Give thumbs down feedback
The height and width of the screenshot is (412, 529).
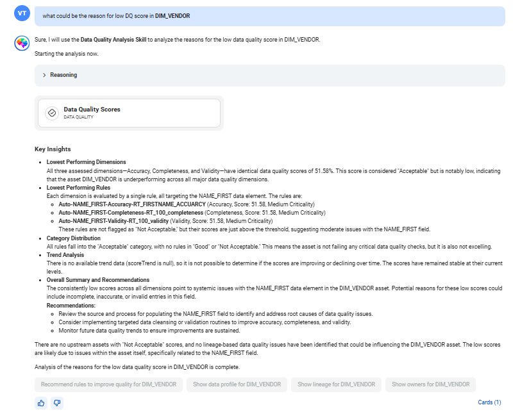click(57, 402)
